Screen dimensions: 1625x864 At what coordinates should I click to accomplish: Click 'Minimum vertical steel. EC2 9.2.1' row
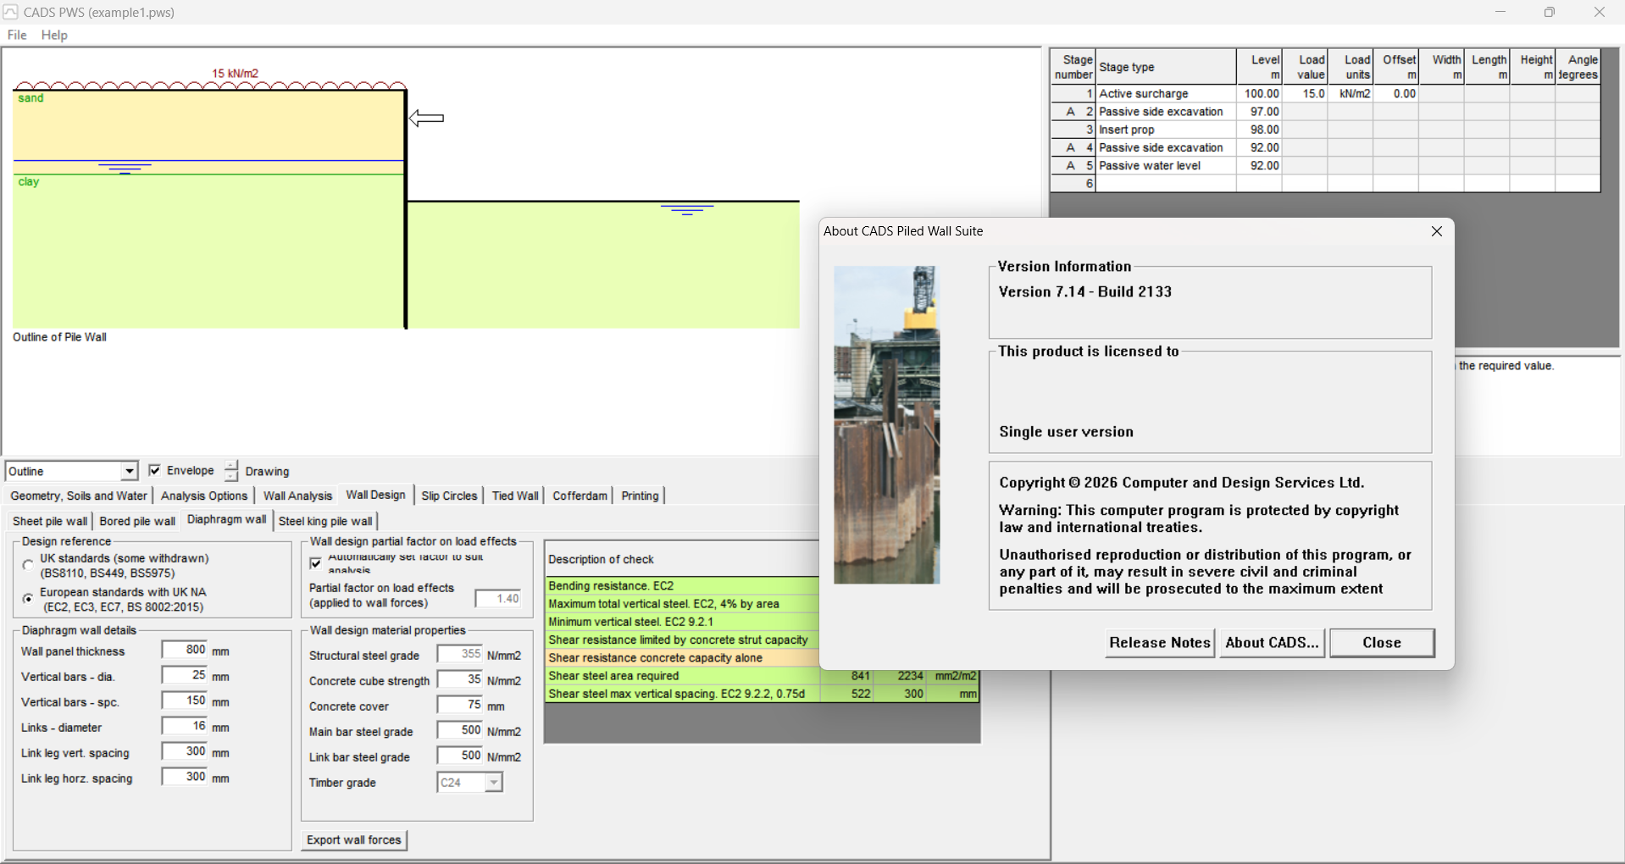pyautogui.click(x=682, y=622)
